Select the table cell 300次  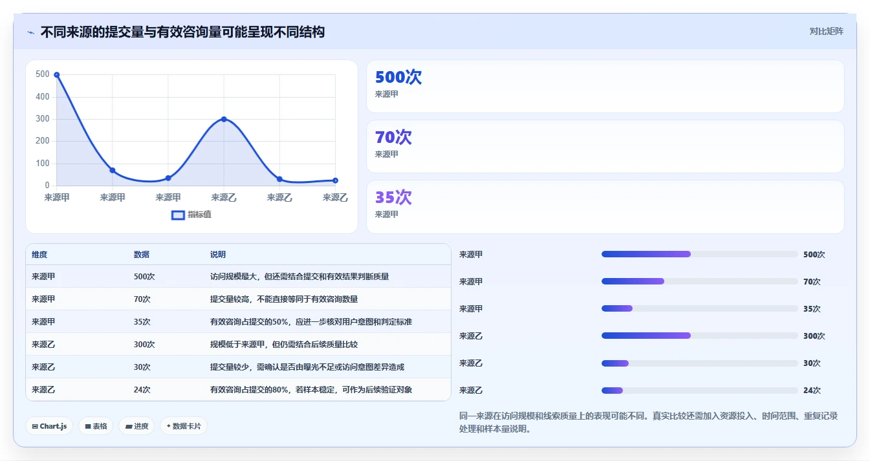pyautogui.click(x=144, y=345)
